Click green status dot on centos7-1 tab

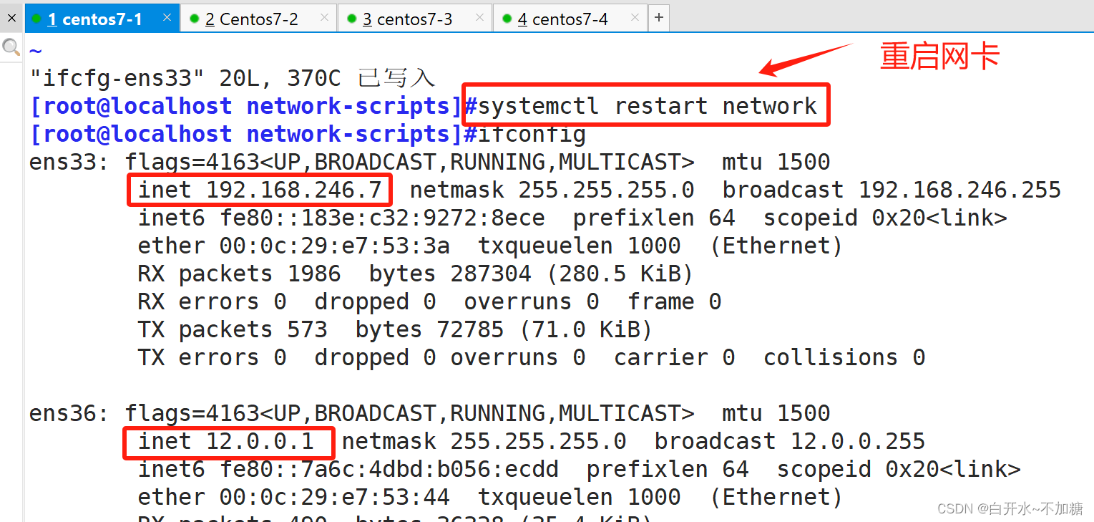click(x=36, y=19)
